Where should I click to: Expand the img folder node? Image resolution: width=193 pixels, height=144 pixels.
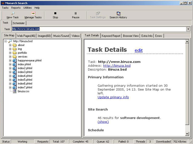10,49
